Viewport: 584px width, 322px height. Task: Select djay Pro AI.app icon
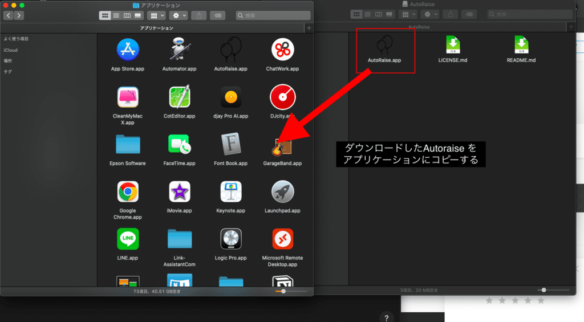point(231,97)
